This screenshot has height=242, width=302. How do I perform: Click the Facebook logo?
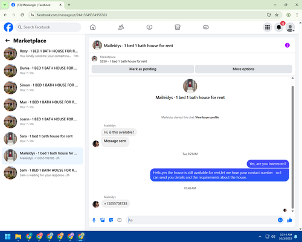point(8,27)
